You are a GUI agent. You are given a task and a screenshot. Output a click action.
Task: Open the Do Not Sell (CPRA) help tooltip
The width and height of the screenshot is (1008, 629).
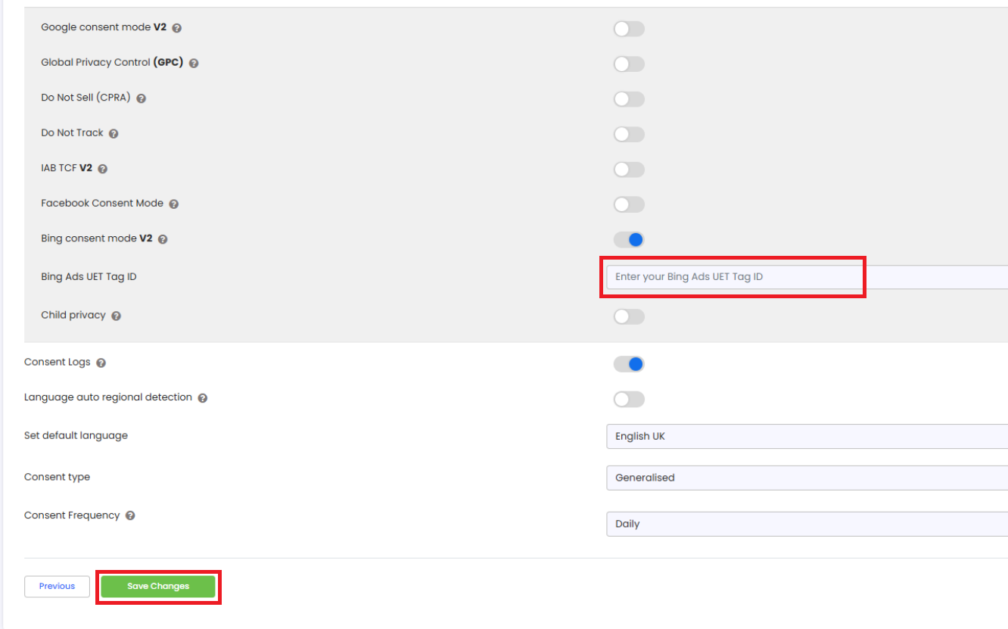coord(142,98)
